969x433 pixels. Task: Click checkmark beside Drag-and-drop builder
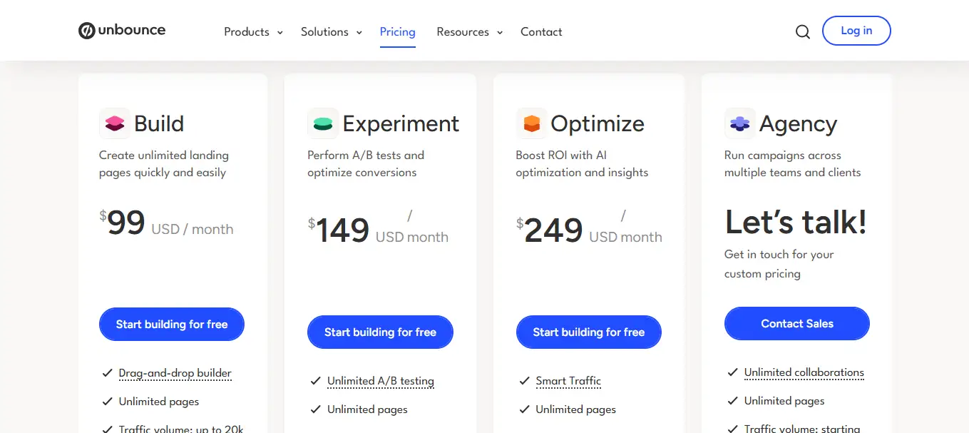click(x=107, y=373)
